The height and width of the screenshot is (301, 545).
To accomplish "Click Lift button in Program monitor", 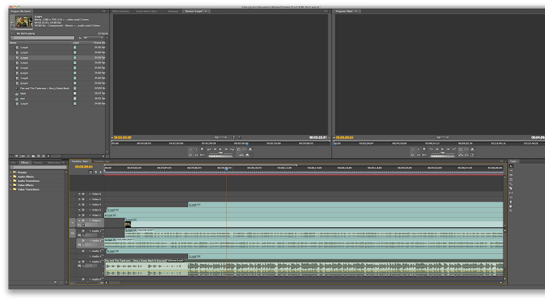I will (x=461, y=155).
